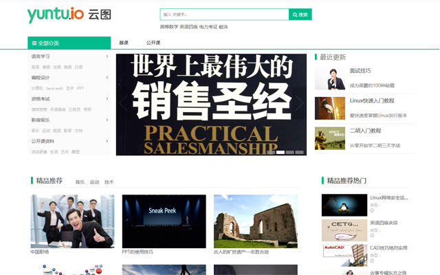440x275 pixels.
Task: Expand 公开课资料 category arrow
Action: 107,141
